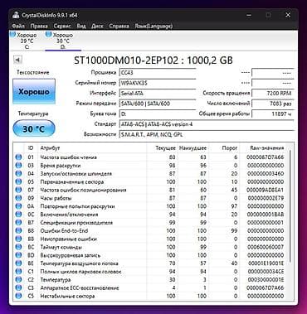Open the Справка menu

(119, 26)
